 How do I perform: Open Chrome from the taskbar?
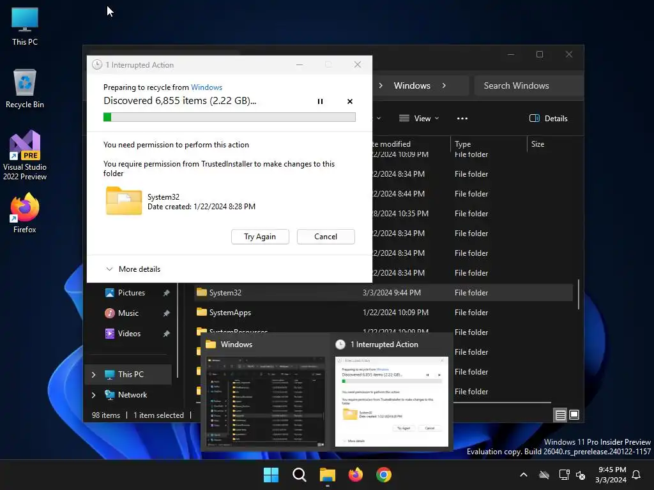pos(384,475)
